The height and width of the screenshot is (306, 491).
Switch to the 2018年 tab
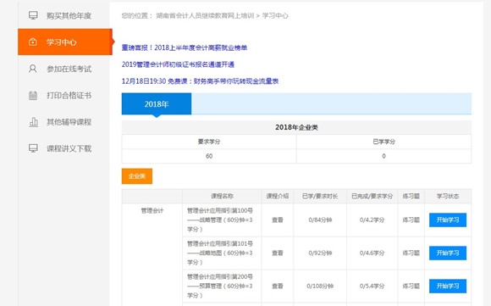click(157, 103)
